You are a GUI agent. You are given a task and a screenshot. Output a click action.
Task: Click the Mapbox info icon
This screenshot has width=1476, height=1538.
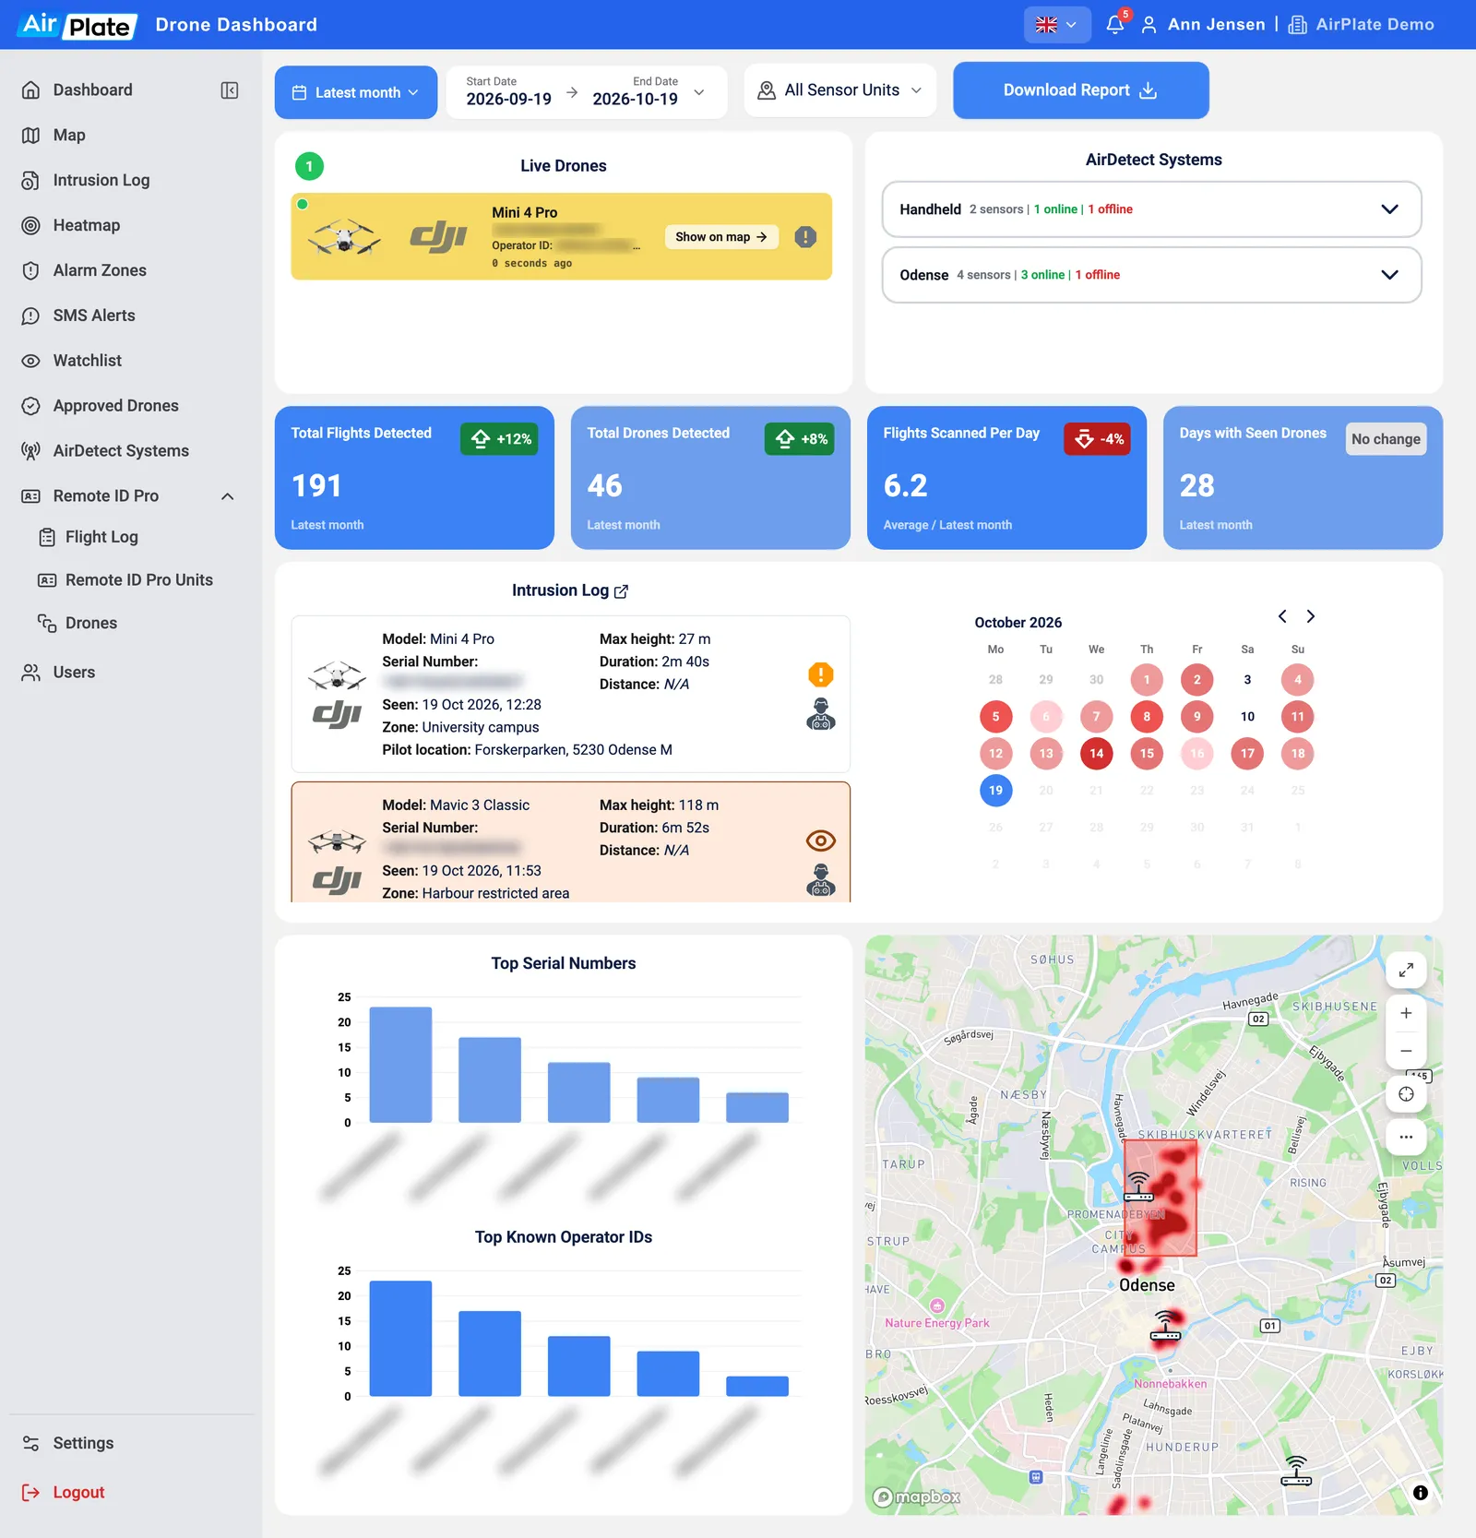click(1421, 1493)
